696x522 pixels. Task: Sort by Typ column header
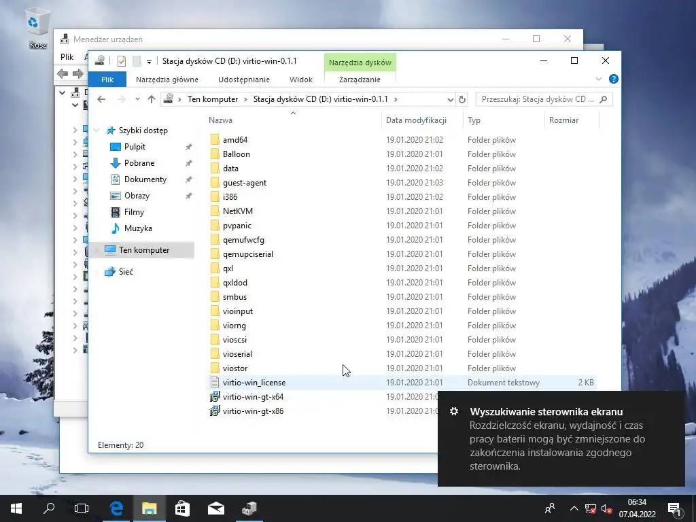click(x=504, y=120)
